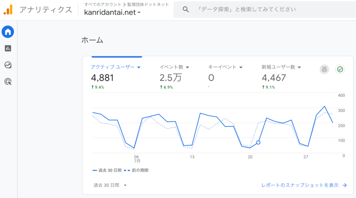Click the search magnifier icon
356x198 pixels.
point(186,9)
